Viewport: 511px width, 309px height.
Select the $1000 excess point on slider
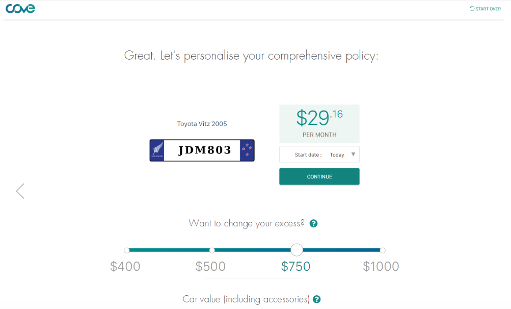point(383,250)
